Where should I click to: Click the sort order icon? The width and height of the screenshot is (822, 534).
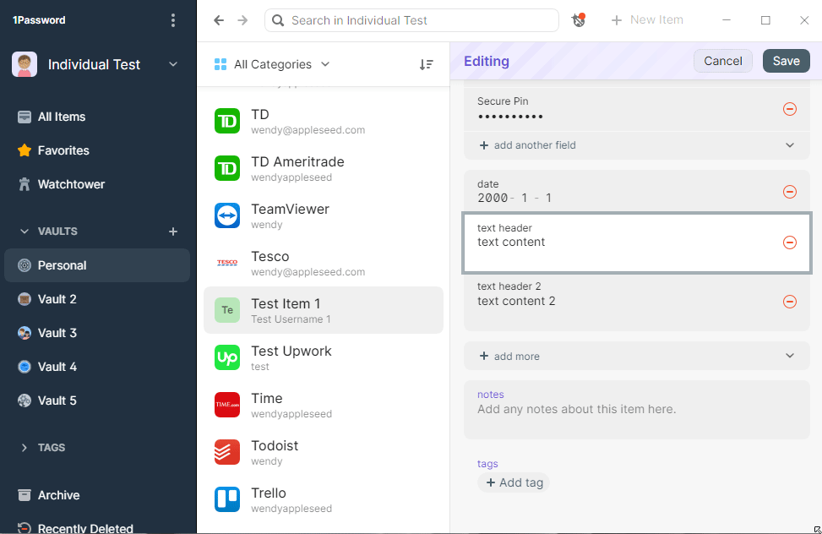pos(427,64)
